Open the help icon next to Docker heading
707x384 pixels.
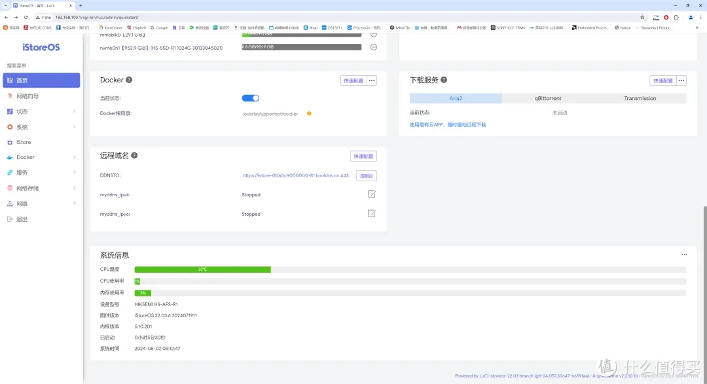(130, 80)
